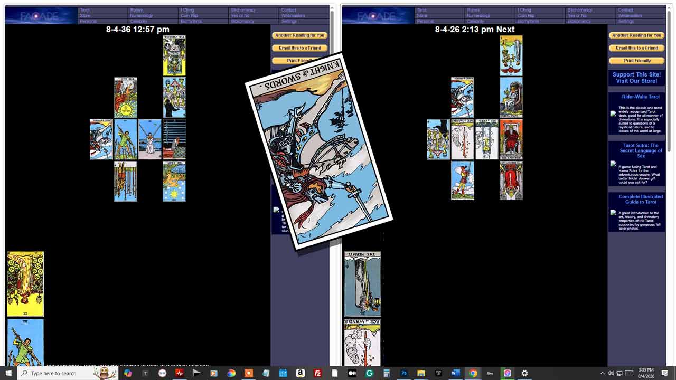Switch to Google Chrome in the taskbar

pos(473,373)
